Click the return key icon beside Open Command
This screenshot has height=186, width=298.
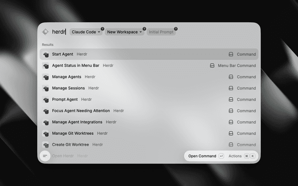coord(221,156)
